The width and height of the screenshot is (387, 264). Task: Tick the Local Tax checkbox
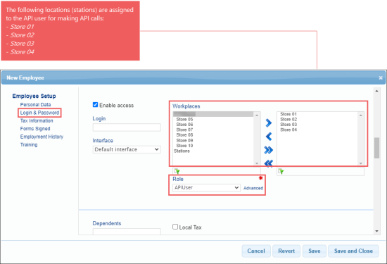click(x=175, y=227)
